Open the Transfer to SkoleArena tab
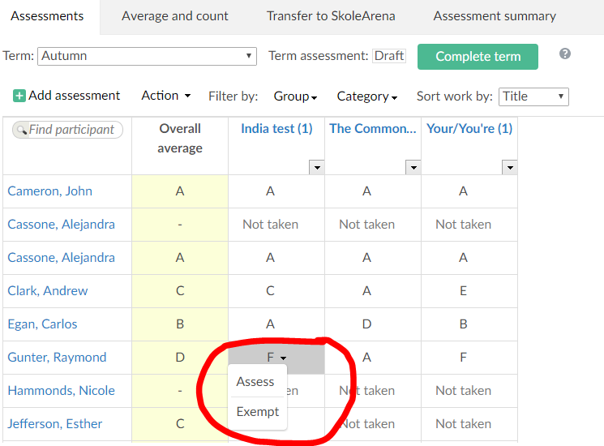Image resolution: width=604 pixels, height=446 pixels. point(331,16)
